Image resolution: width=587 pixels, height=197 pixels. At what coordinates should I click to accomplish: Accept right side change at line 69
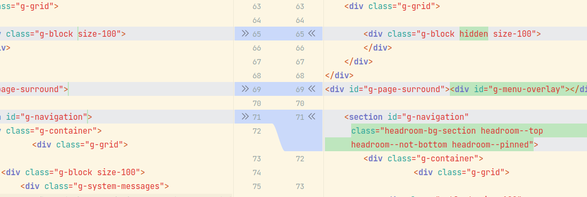tap(312, 89)
